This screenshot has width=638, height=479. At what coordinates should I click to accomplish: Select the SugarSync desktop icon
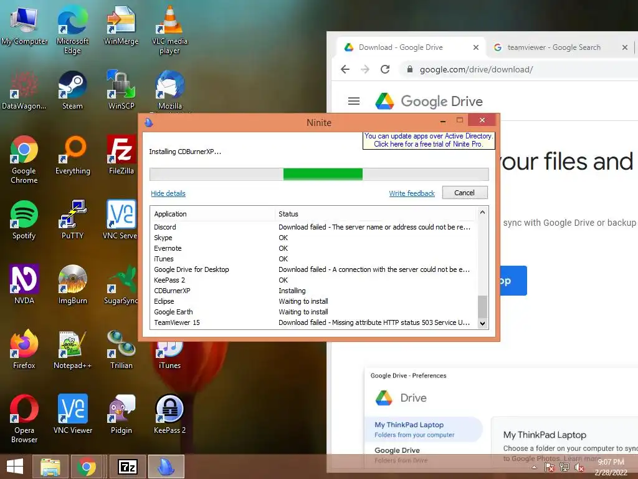121,284
